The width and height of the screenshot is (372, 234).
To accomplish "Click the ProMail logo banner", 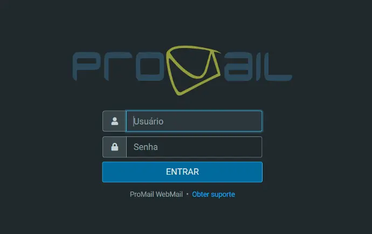I will pos(182,71).
